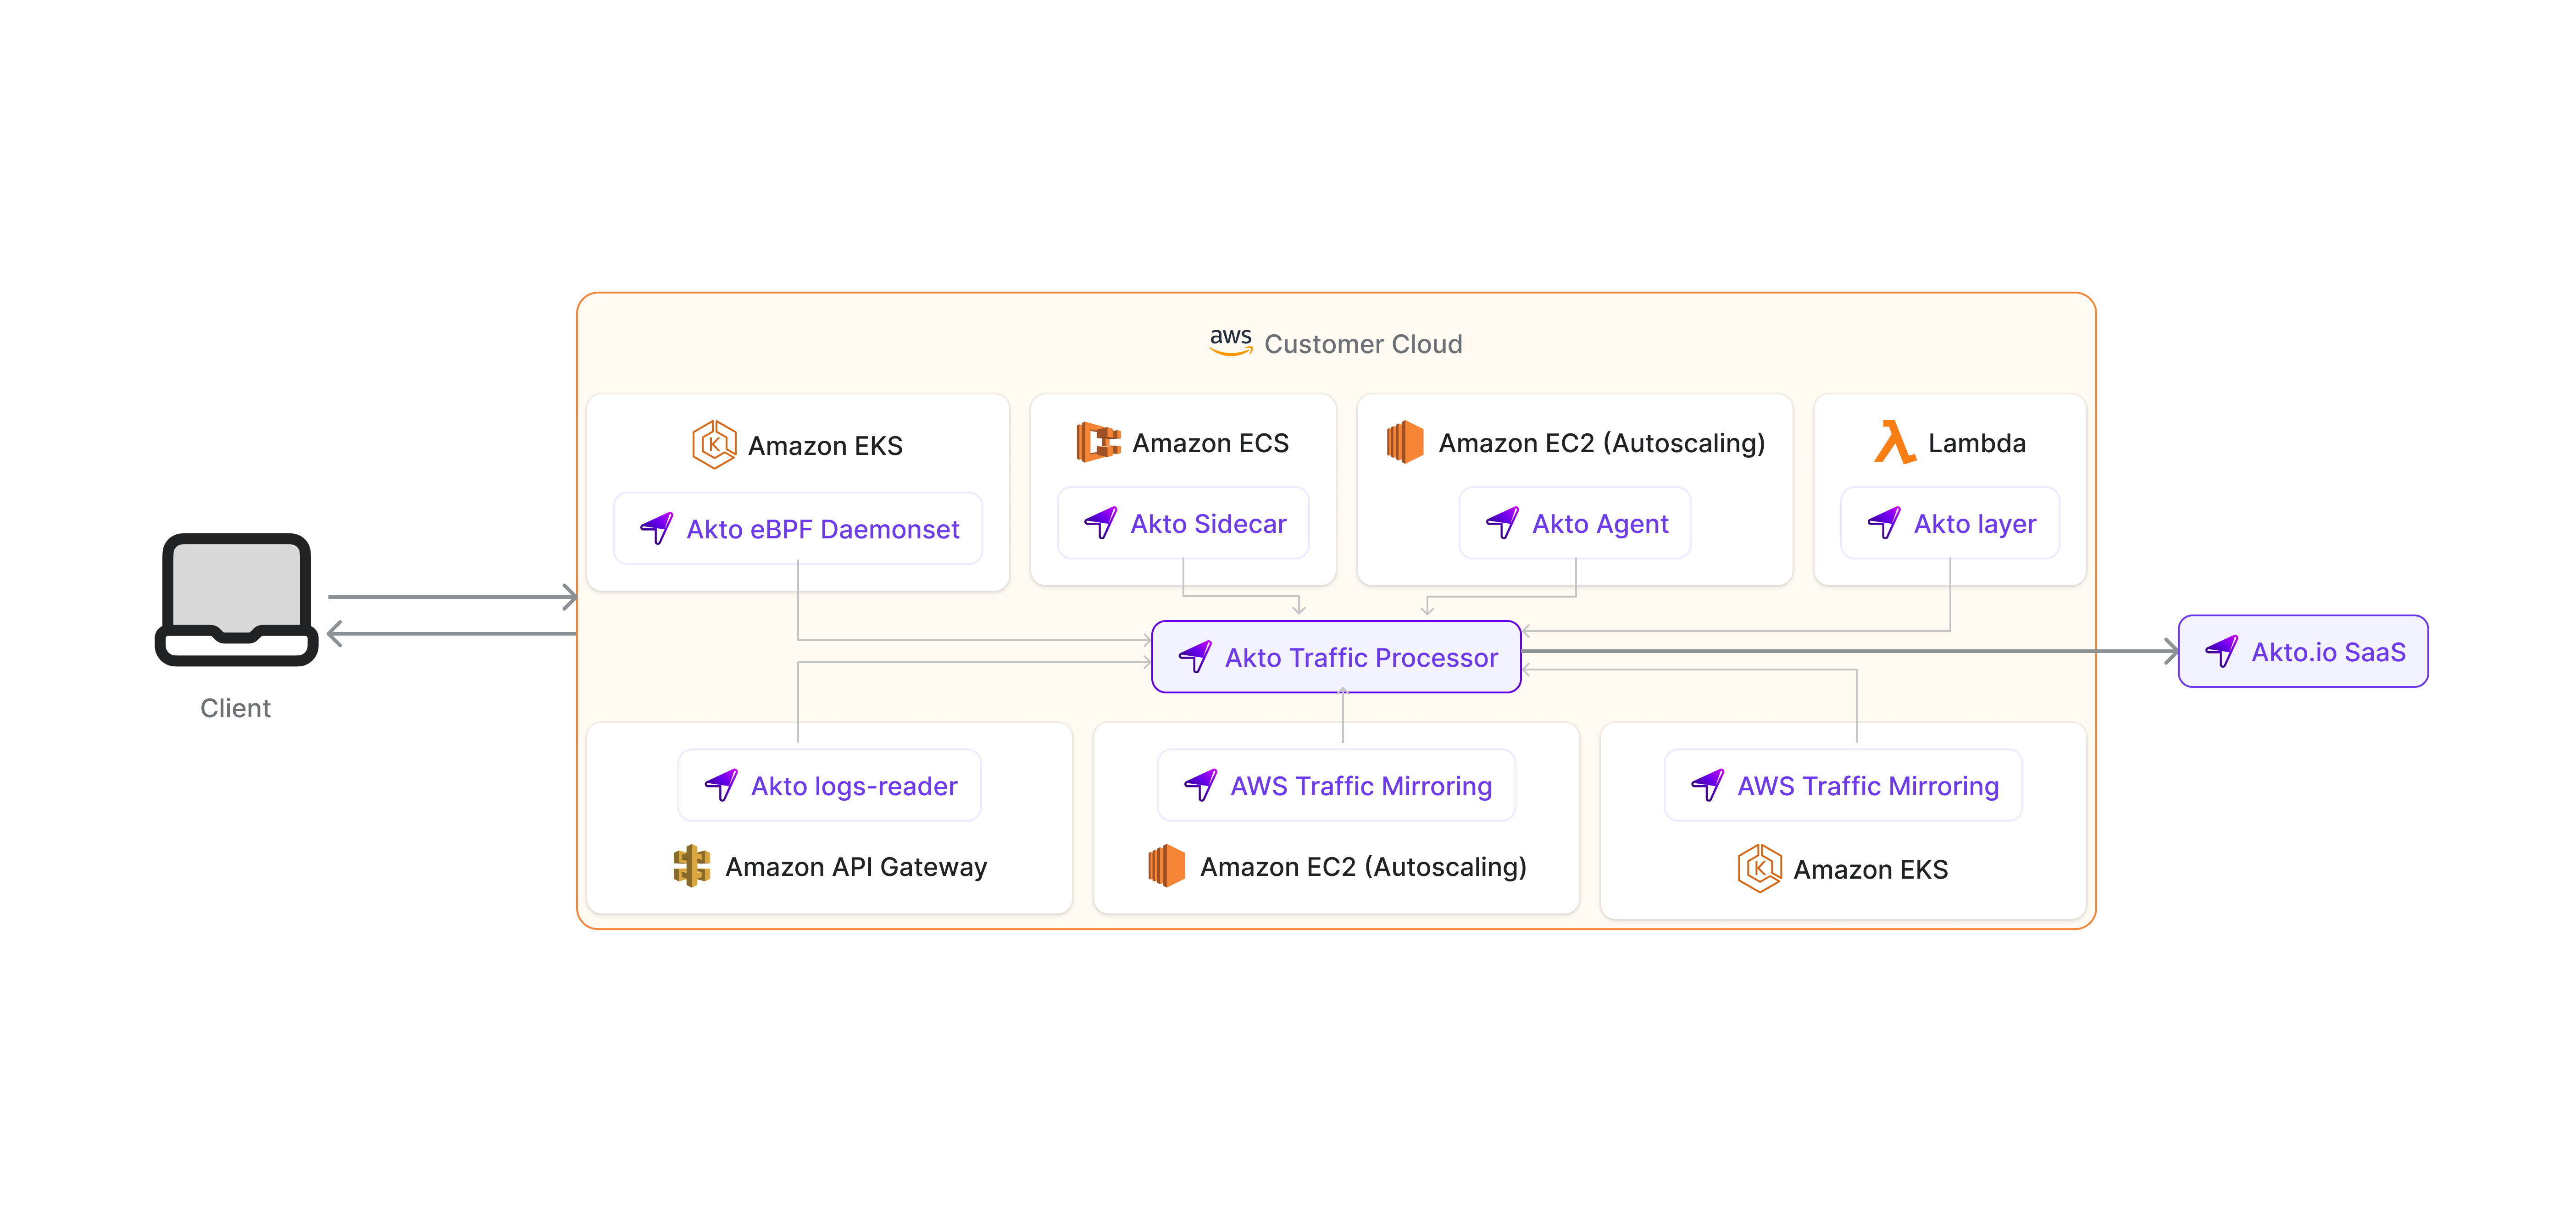Select the Akto logs-reader node
This screenshot has height=1229, width=2576.
[x=829, y=786]
